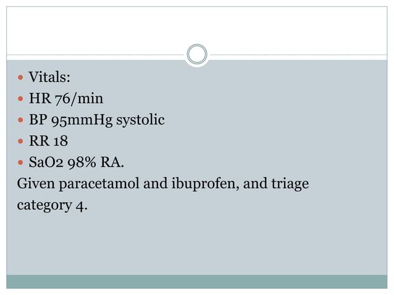The image size is (394, 295).
Task: Click the dotted divider line left of circle
Action: click(x=96, y=54)
